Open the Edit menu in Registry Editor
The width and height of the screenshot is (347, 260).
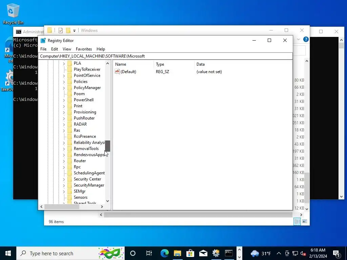pos(55,49)
